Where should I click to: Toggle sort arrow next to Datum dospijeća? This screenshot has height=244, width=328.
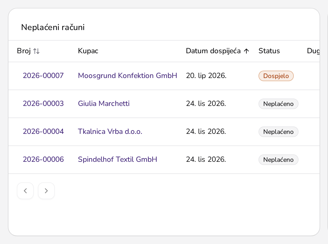click(246, 51)
